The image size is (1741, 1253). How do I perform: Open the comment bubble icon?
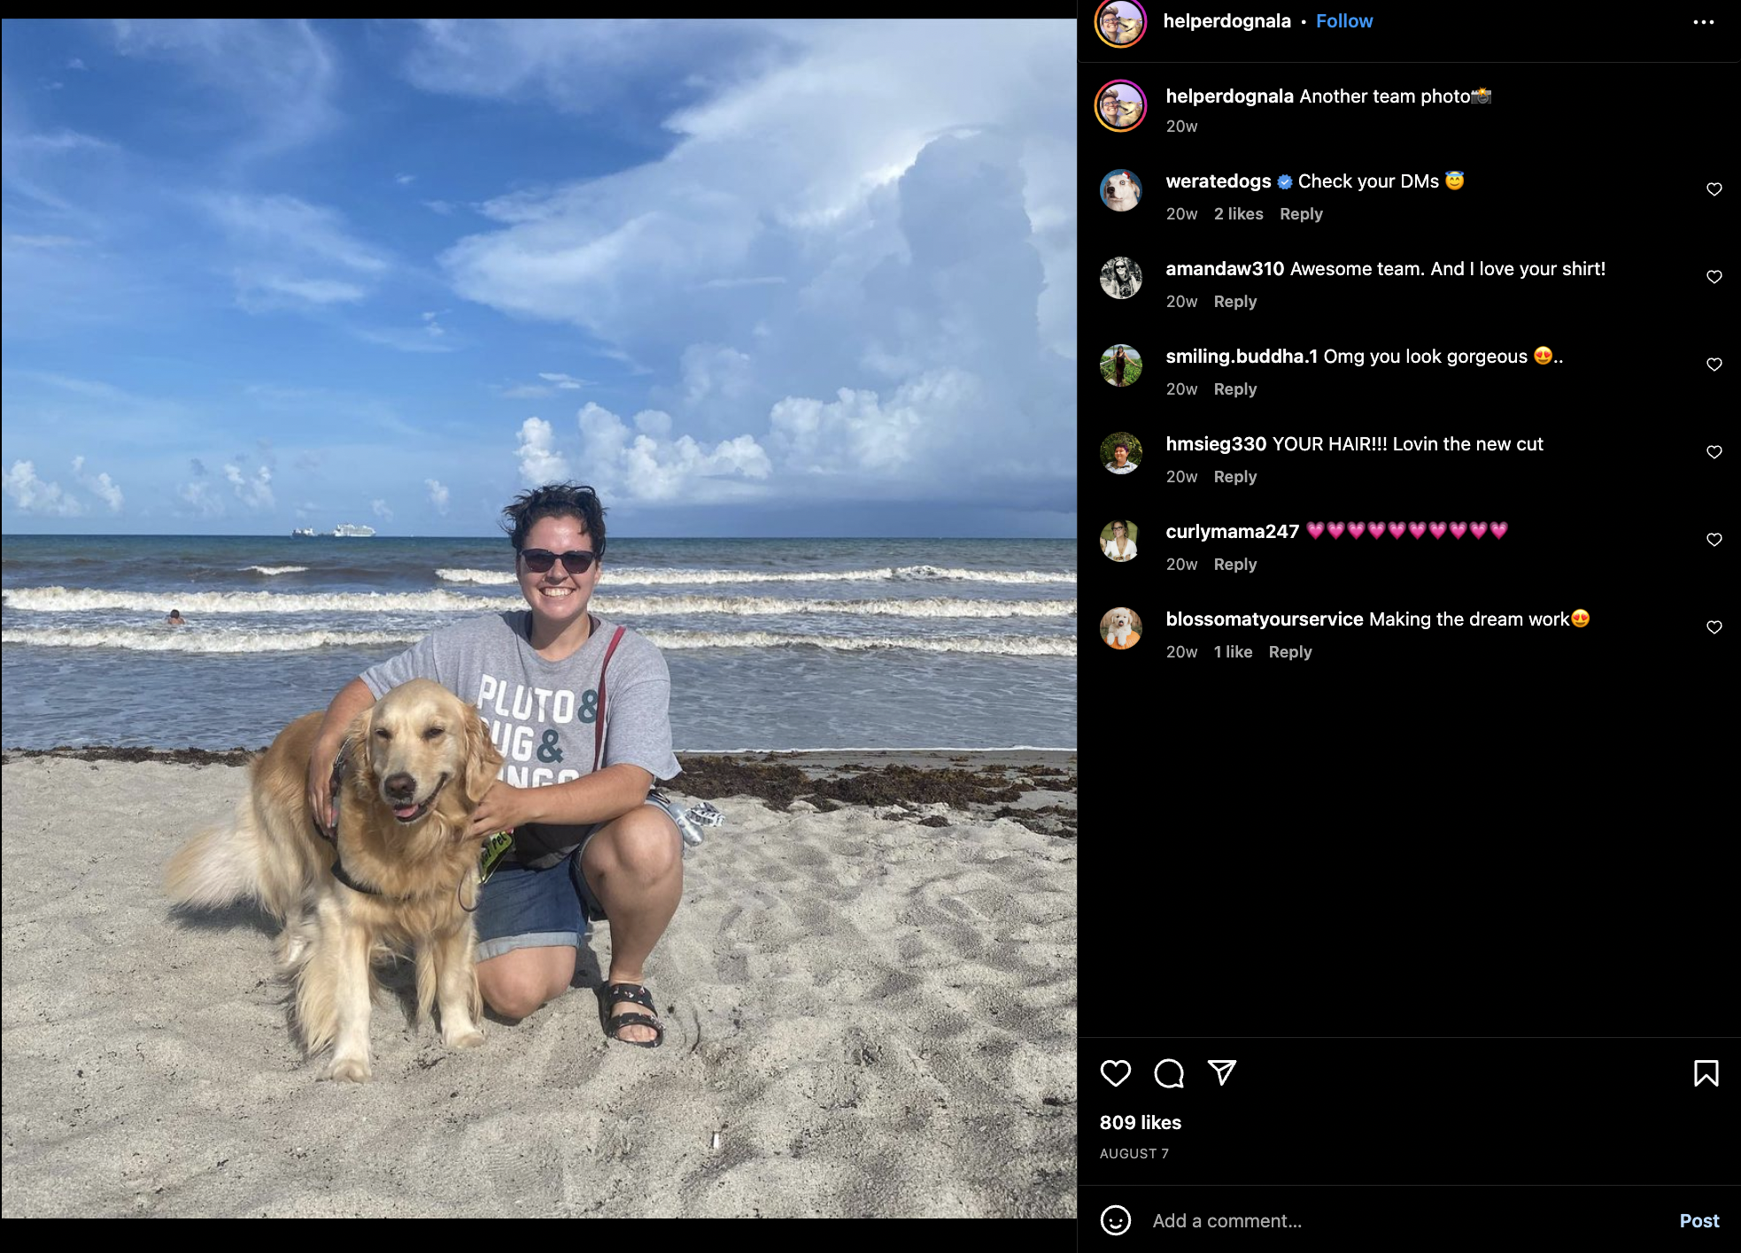click(1169, 1073)
